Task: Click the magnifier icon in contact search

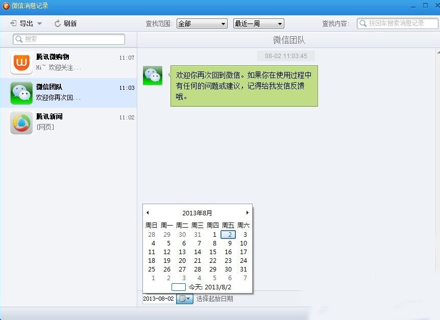Action: pos(19,39)
